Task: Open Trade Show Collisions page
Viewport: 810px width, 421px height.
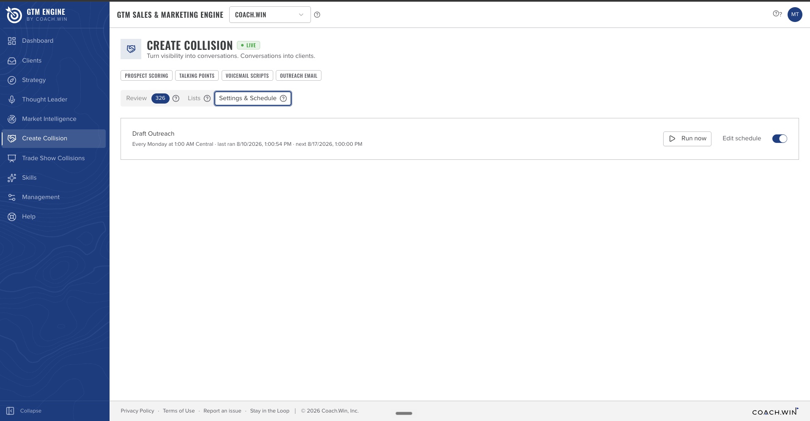Action: point(54,159)
